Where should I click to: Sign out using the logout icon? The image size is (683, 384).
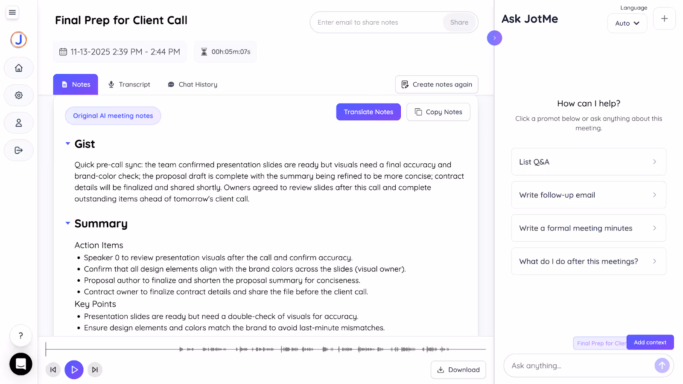[18, 150]
